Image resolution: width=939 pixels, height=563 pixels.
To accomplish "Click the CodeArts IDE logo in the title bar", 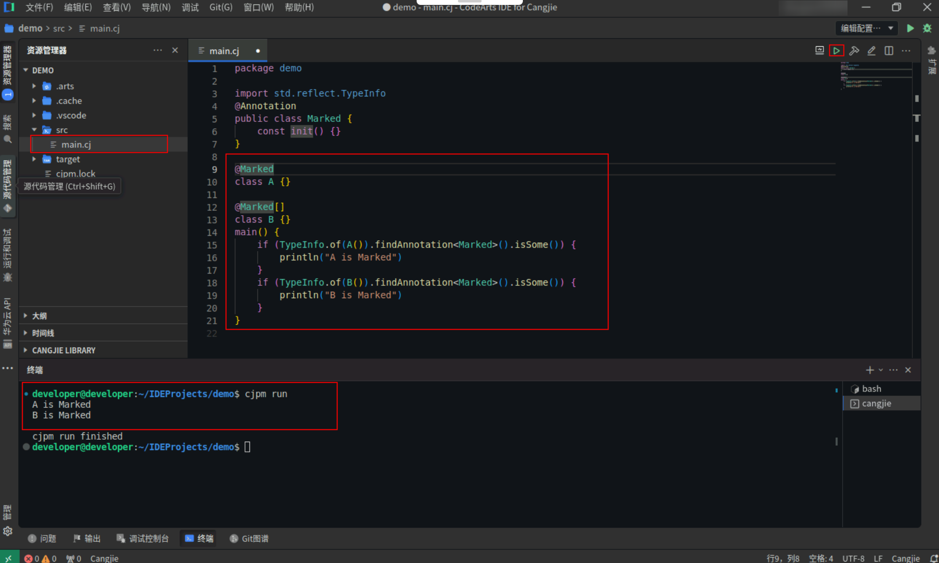I will point(9,7).
